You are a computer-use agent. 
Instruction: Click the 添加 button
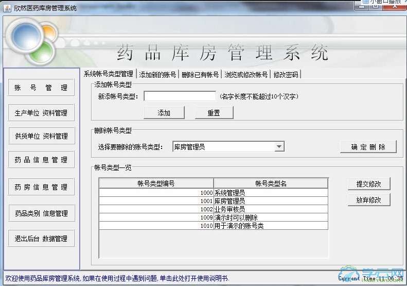pyautogui.click(x=164, y=112)
